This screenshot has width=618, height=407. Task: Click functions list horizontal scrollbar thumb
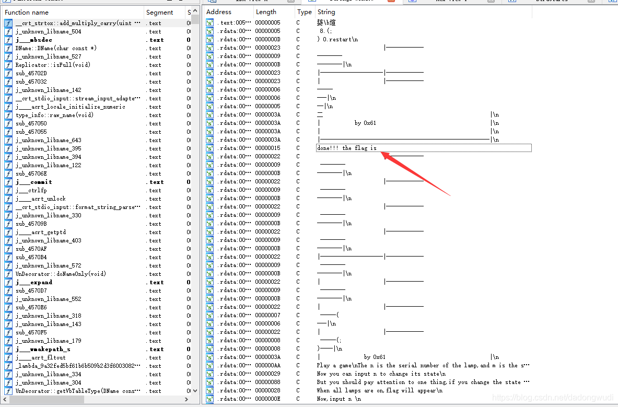(x=46, y=400)
